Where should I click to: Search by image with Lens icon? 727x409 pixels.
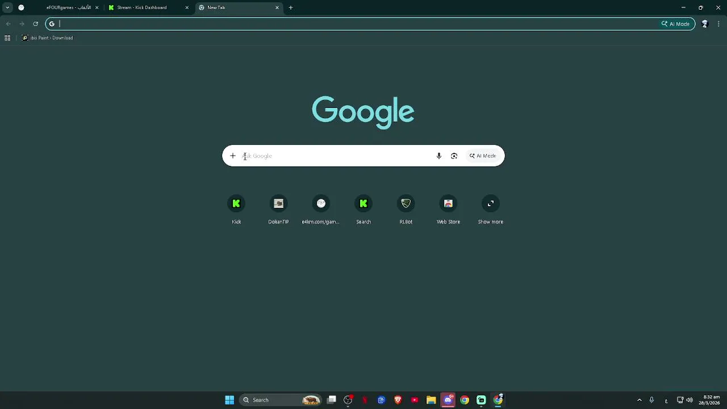(454, 156)
